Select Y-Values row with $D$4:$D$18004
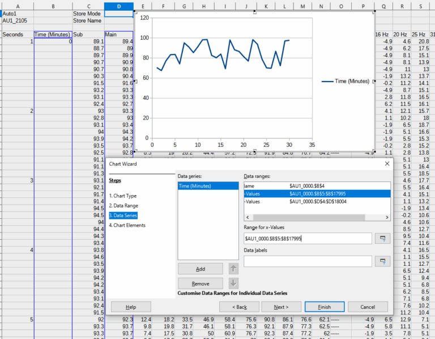 tap(317, 202)
